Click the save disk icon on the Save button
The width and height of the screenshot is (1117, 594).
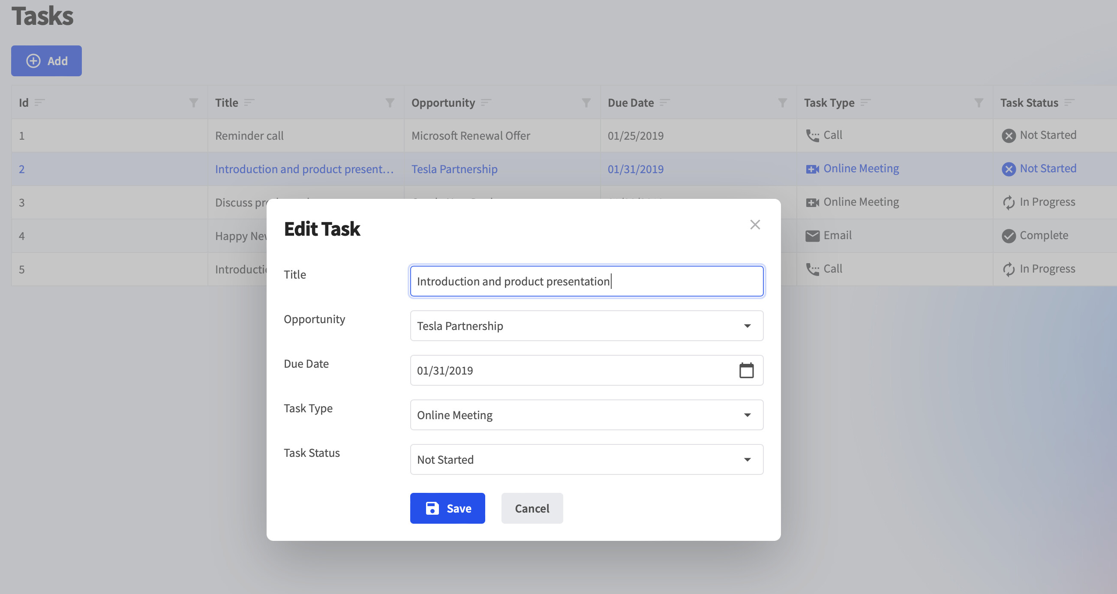[x=432, y=508]
